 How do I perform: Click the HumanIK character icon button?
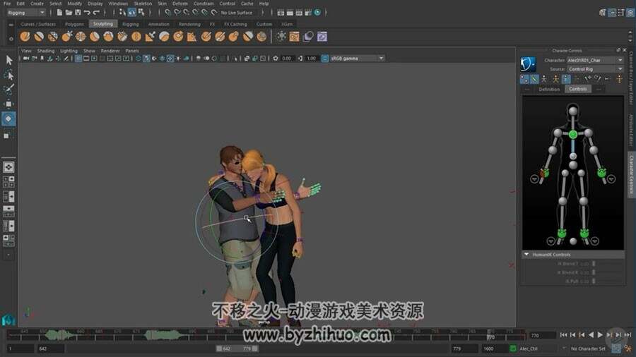[x=528, y=64]
